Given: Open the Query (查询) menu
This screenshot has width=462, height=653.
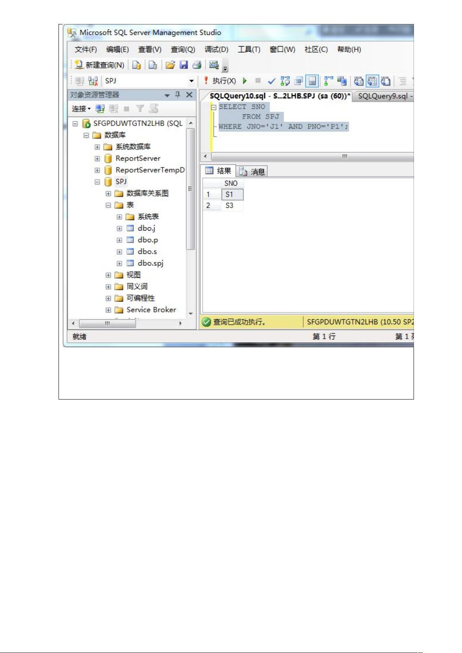Looking at the screenshot, I should (183, 50).
